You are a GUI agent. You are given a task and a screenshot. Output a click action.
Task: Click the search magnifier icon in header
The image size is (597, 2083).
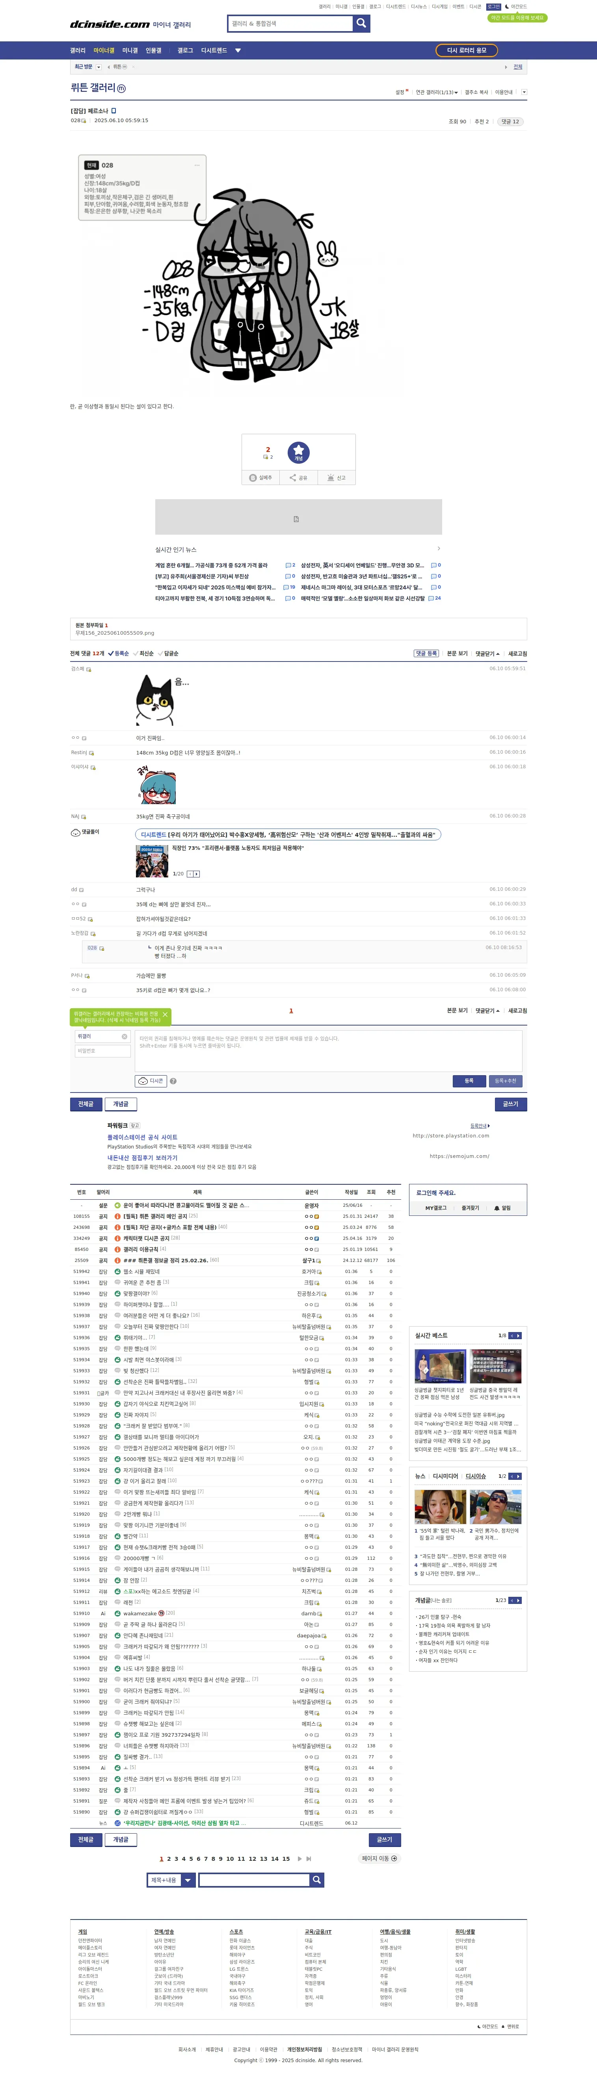(362, 24)
